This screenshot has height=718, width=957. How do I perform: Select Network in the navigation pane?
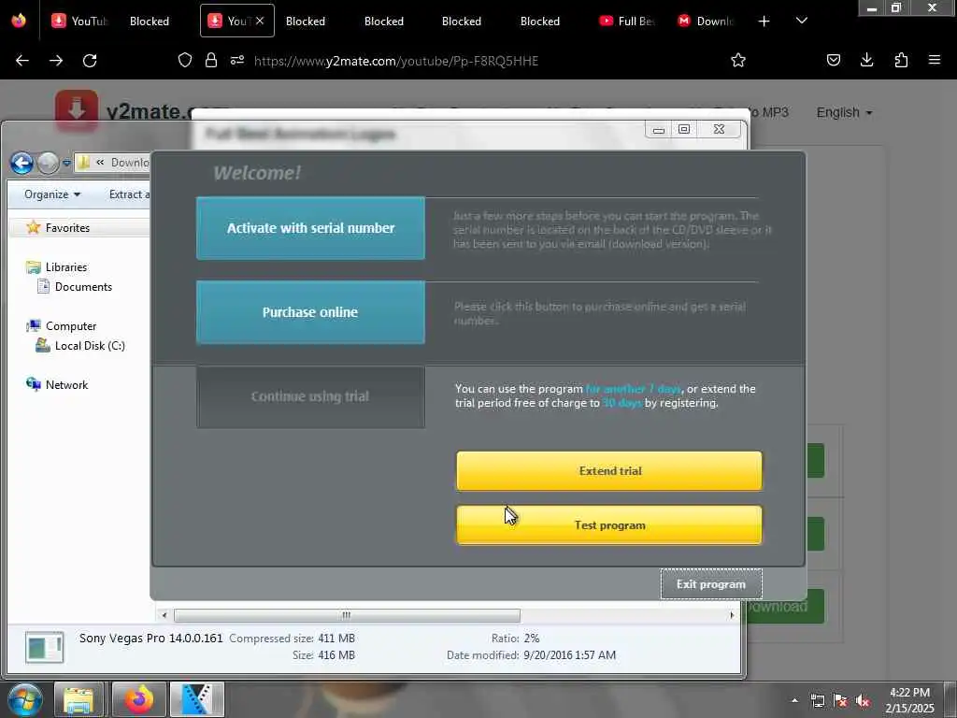(x=66, y=384)
